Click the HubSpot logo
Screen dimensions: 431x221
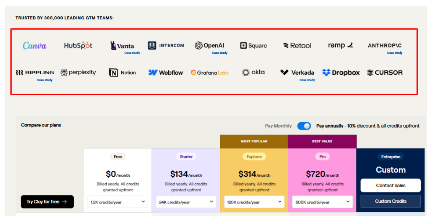coord(78,45)
